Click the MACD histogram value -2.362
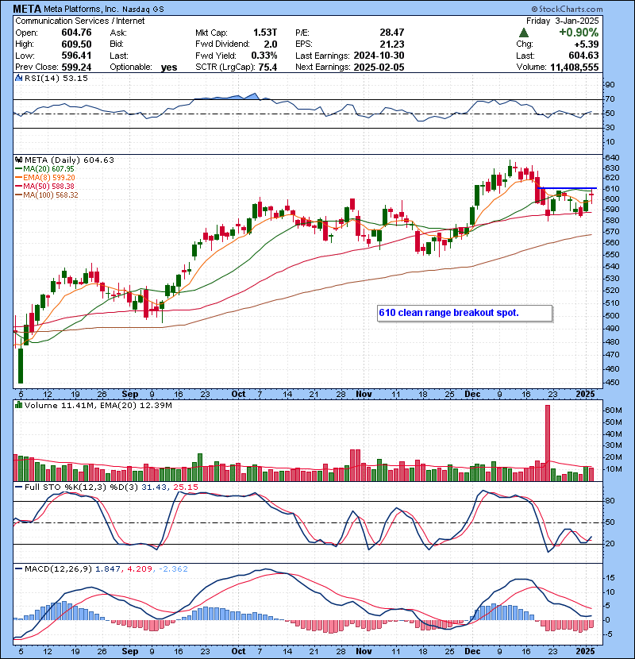 pyautogui.click(x=173, y=568)
